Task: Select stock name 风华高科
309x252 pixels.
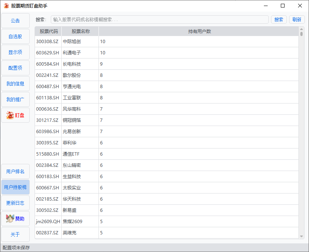Action: (72, 109)
